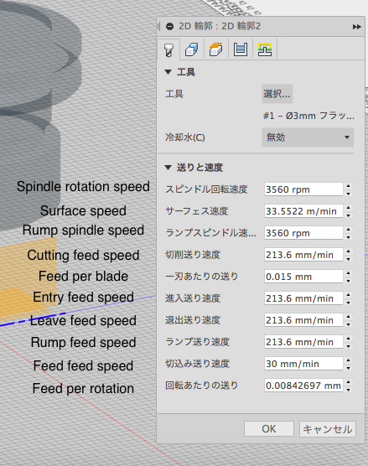Image resolution: width=368 pixels, height=466 pixels.
Task: Decrease 退出送り速度 with down arrow
Action: pyautogui.click(x=348, y=324)
